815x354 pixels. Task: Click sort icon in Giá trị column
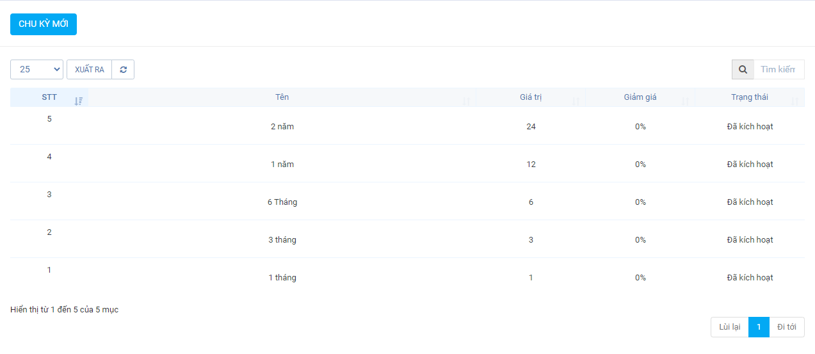[x=576, y=101]
